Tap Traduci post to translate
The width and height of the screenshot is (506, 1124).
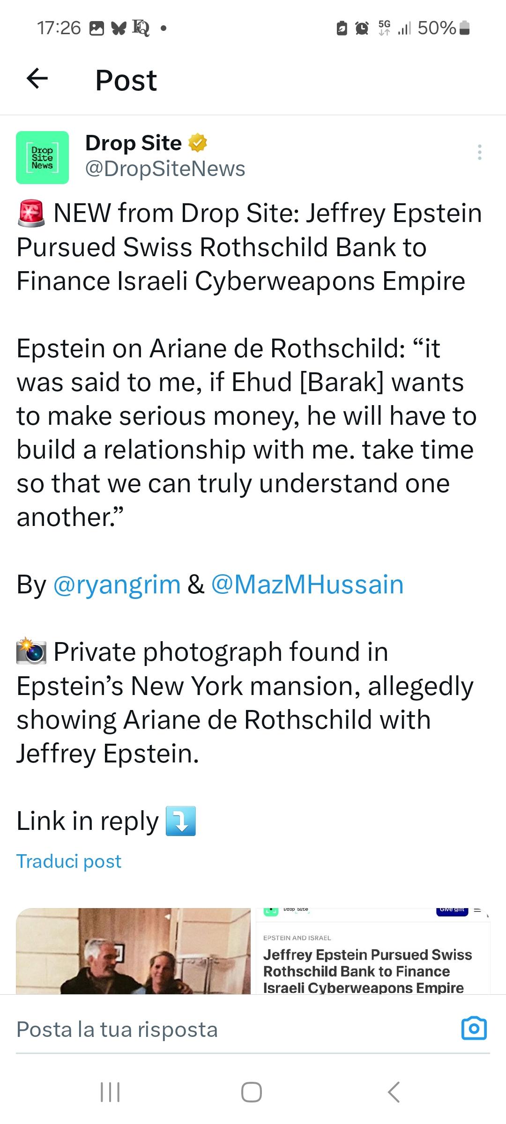(69, 861)
